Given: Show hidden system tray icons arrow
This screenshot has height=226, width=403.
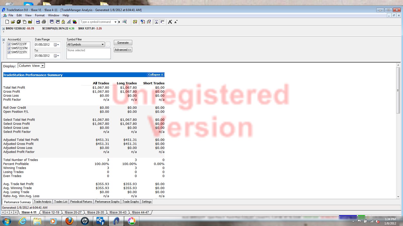Looking at the screenshot, I should (353, 221).
